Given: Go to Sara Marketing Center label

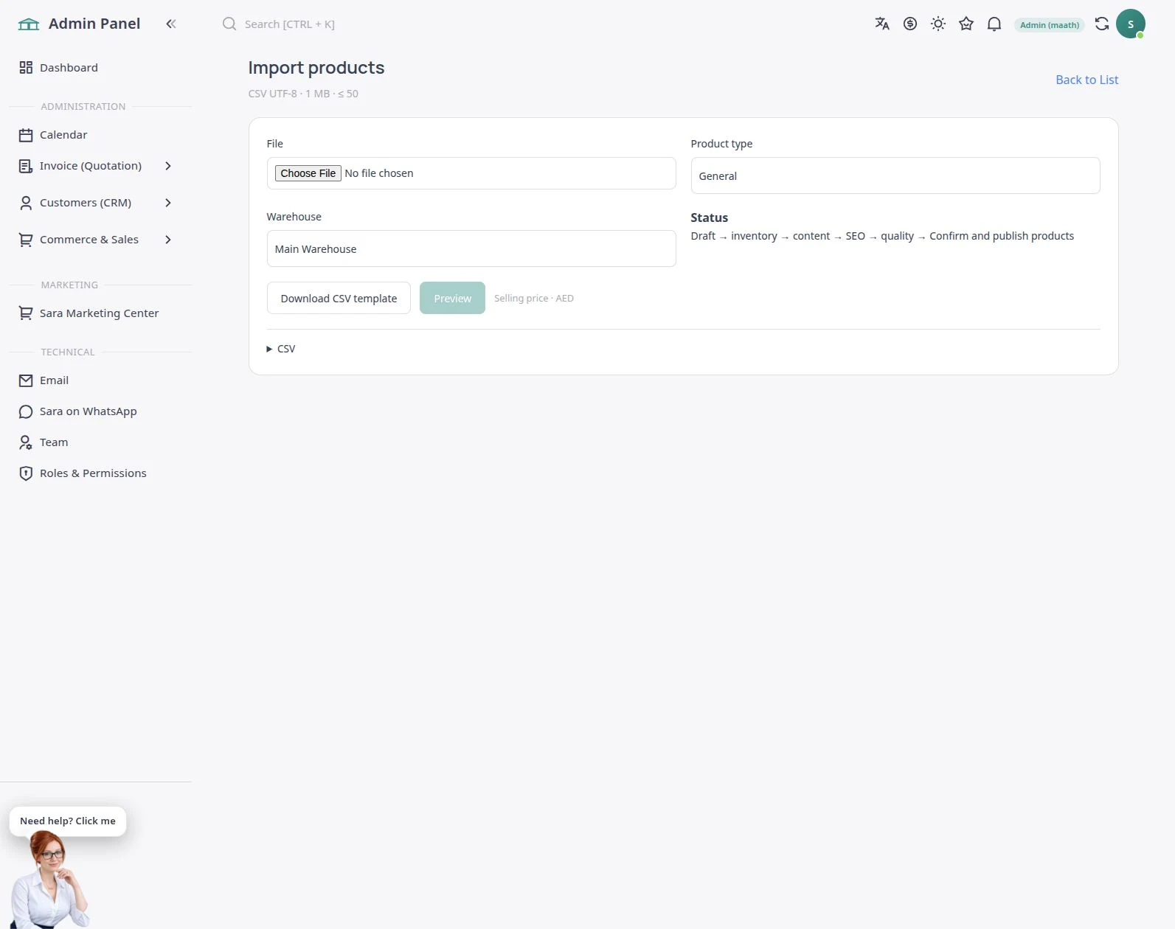Looking at the screenshot, I should (99, 313).
